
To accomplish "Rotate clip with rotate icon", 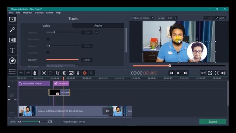I will tap(51, 73).
